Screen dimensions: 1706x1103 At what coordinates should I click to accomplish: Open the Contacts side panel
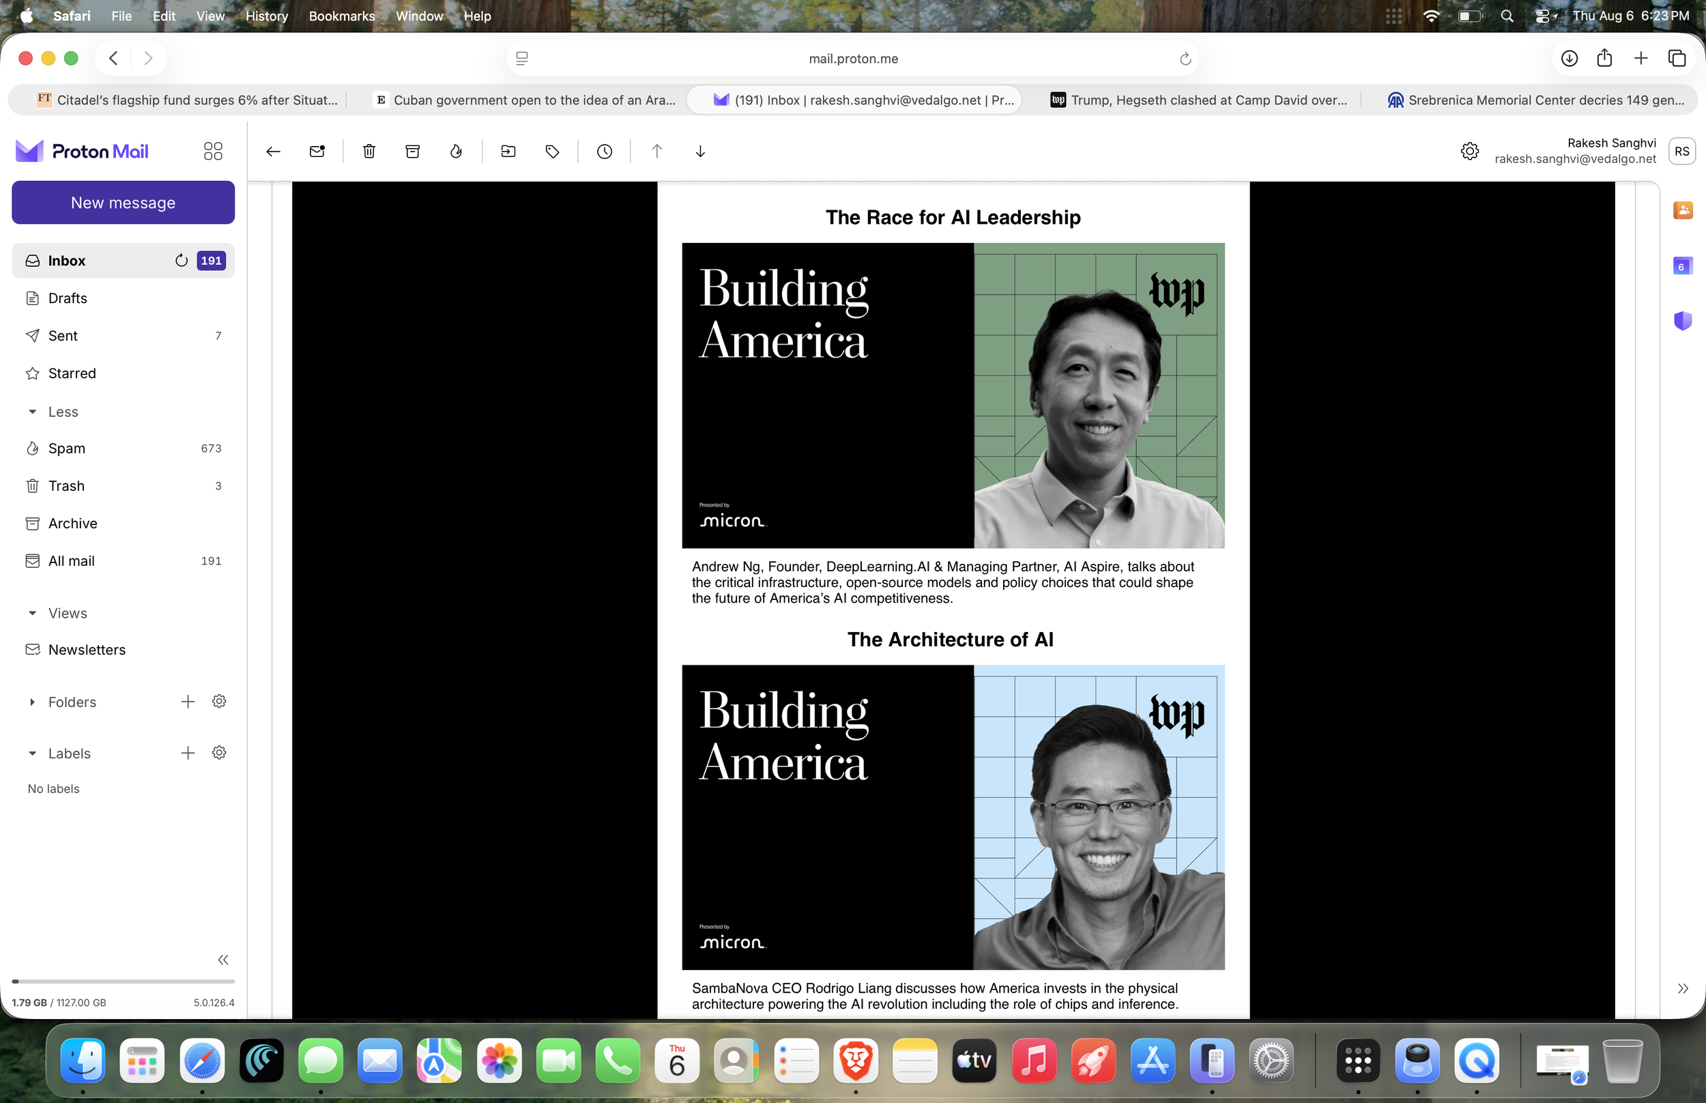tap(1682, 210)
